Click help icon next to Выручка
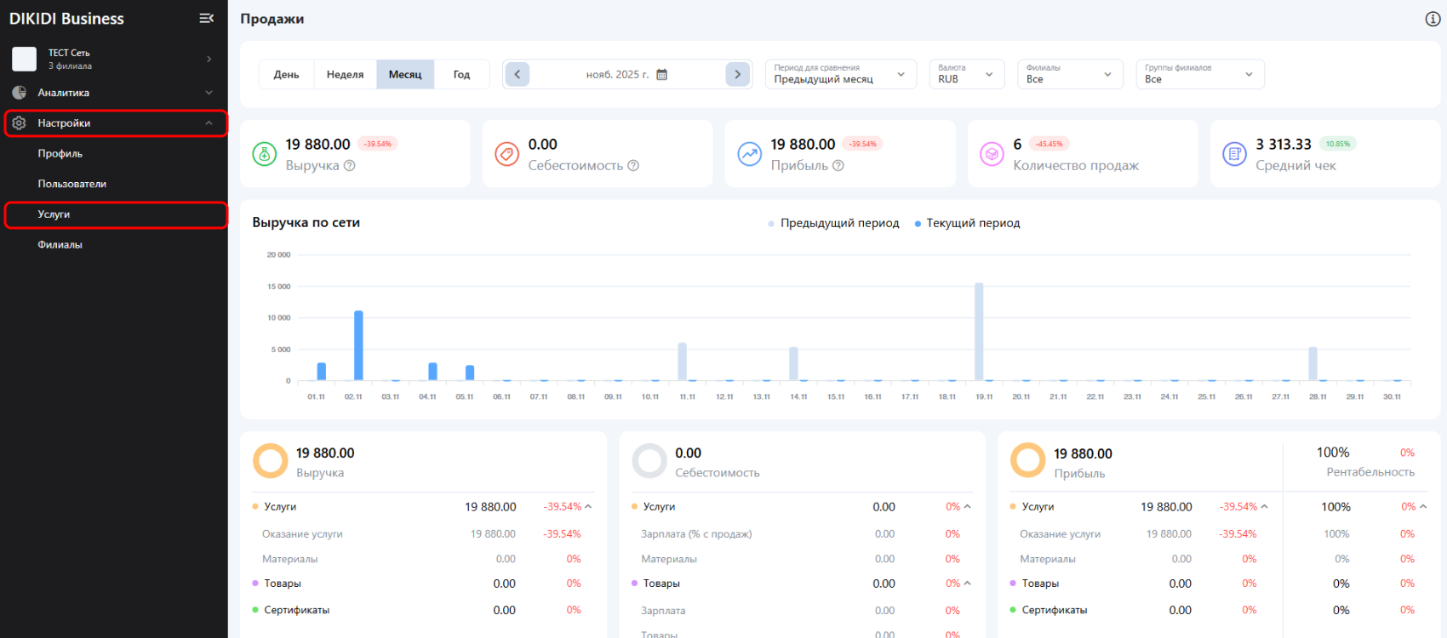The width and height of the screenshot is (1447, 638). tap(349, 166)
